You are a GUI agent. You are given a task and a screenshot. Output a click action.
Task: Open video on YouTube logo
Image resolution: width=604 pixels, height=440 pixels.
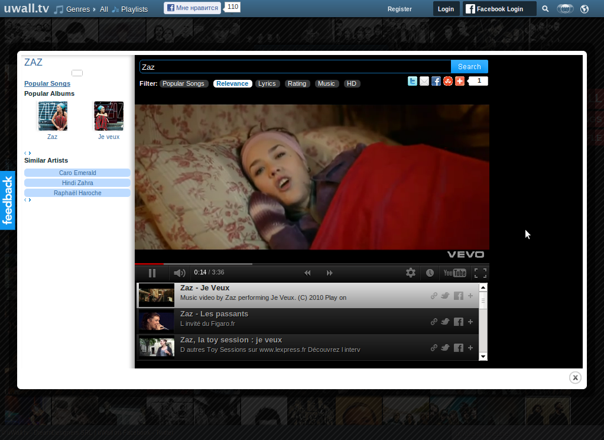pos(454,273)
